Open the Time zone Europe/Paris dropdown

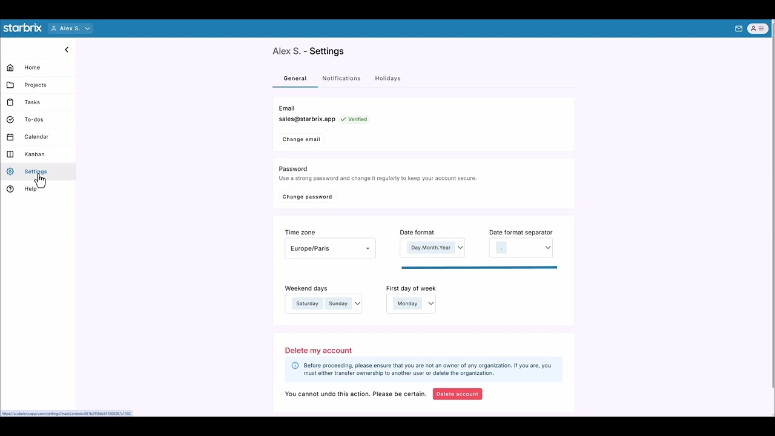click(x=330, y=248)
